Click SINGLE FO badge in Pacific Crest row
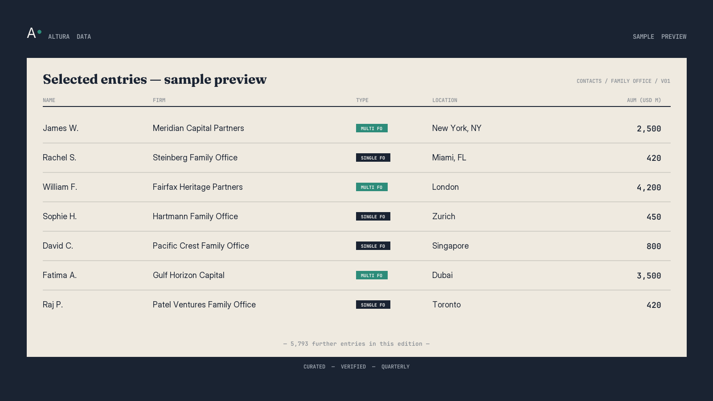Image resolution: width=713 pixels, height=401 pixels. pos(373,246)
